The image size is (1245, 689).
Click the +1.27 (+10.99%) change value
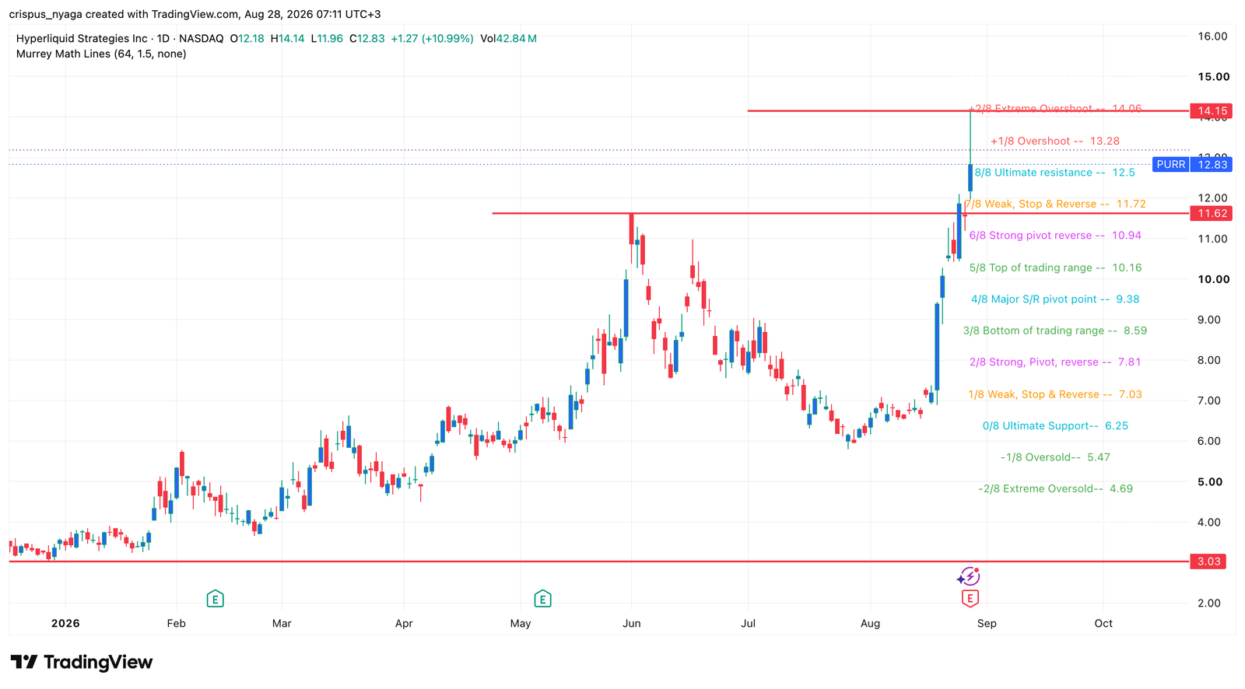(432, 38)
